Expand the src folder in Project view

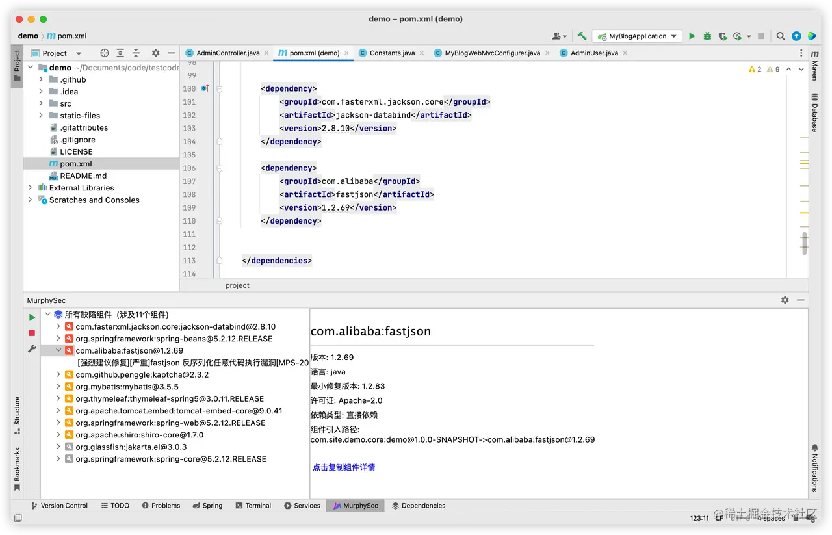pyautogui.click(x=41, y=103)
